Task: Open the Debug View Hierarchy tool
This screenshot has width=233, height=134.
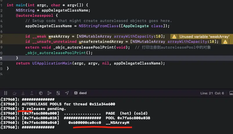Action: coord(41,93)
